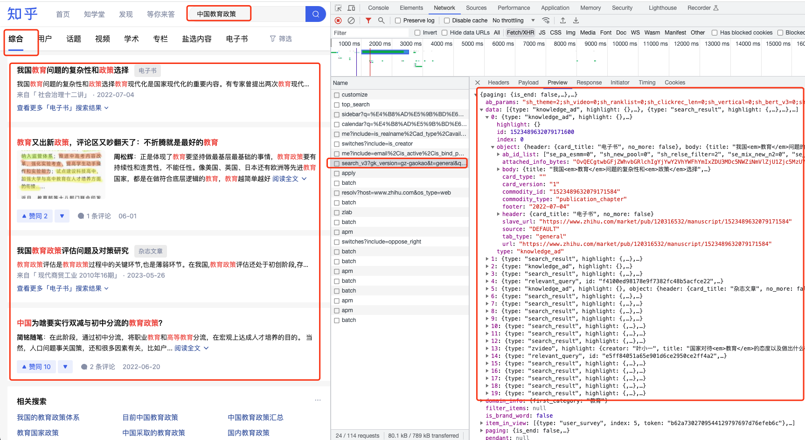Open 2 条评论 comments
This screenshot has width=805, height=440.
(x=98, y=367)
